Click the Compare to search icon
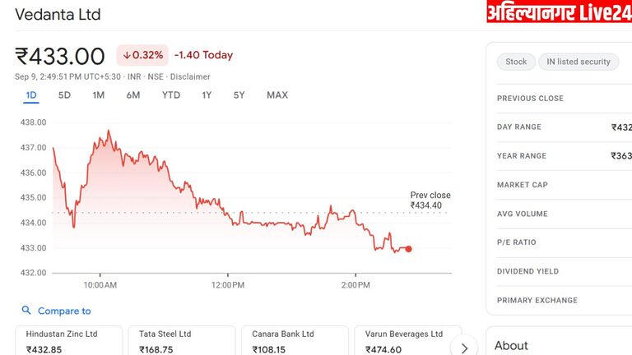Screen dimensions: 632x355 tap(26, 311)
